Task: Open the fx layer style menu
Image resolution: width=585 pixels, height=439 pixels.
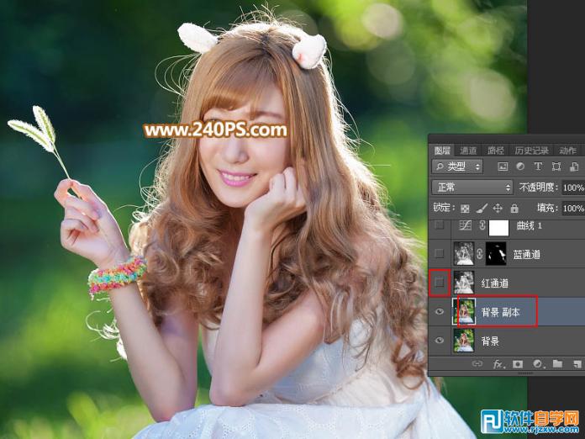Action: pyautogui.click(x=498, y=364)
